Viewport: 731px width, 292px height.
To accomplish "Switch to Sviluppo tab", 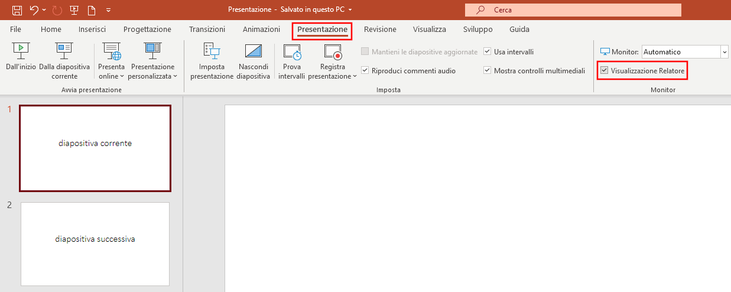I will click(477, 30).
